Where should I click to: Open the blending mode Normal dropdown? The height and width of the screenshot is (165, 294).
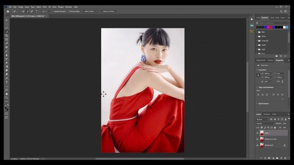click(265, 124)
